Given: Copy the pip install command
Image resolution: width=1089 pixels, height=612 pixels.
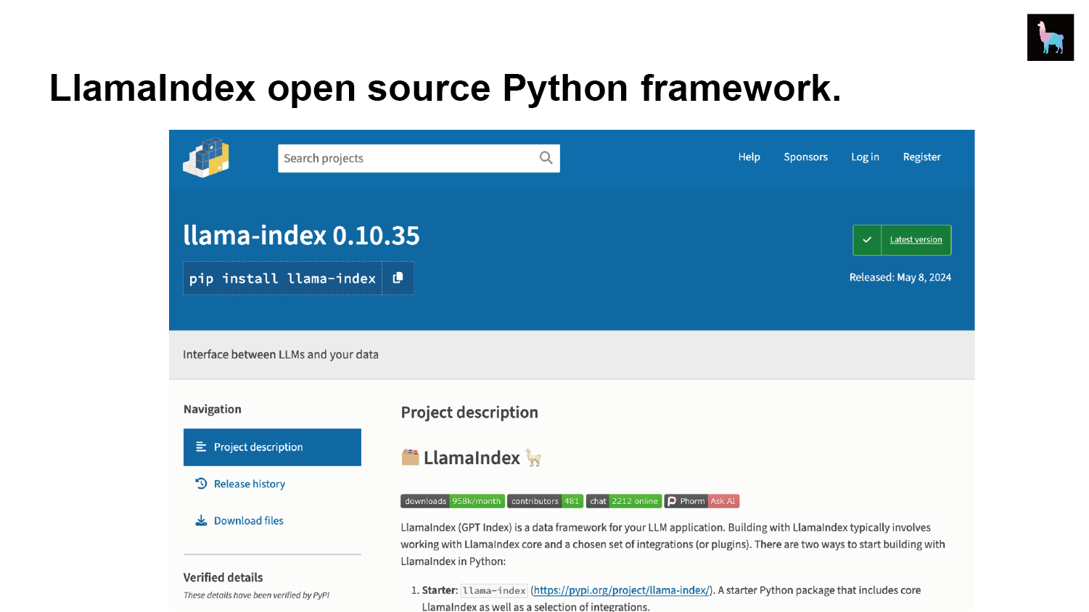Looking at the screenshot, I should tap(398, 278).
